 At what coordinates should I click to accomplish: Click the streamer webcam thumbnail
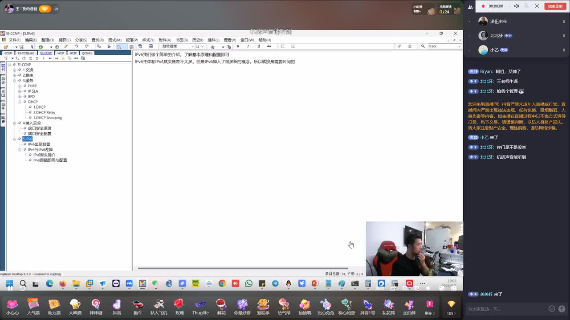pyautogui.click(x=414, y=249)
